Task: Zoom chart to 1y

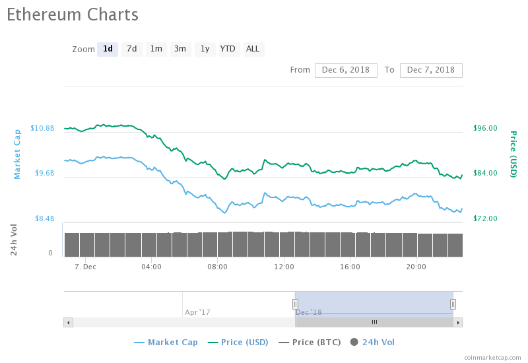Action: point(205,49)
